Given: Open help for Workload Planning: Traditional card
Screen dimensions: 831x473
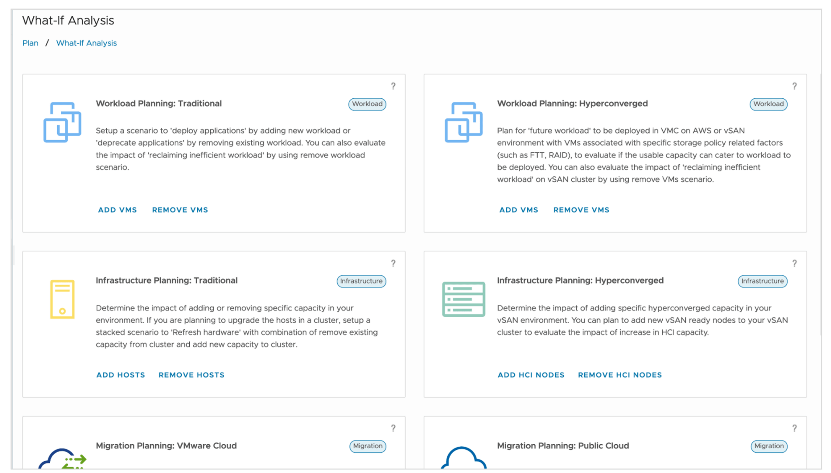Looking at the screenshot, I should coord(393,86).
